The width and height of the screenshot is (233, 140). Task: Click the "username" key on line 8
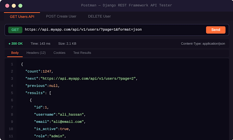[45, 114]
